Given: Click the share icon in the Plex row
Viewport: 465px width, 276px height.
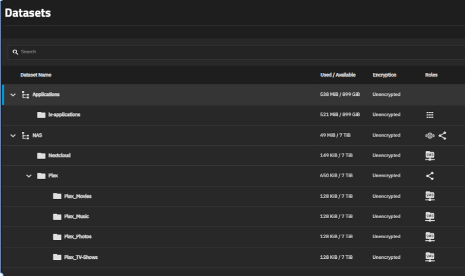Looking at the screenshot, I should coord(429,176).
